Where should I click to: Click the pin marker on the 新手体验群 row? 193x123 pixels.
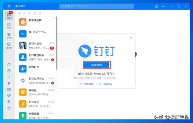point(54,18)
